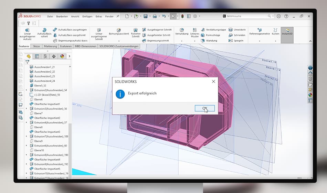
Task: Select Linear ausgetragener Aufsatz tool
Action: pyautogui.click(x=27, y=34)
